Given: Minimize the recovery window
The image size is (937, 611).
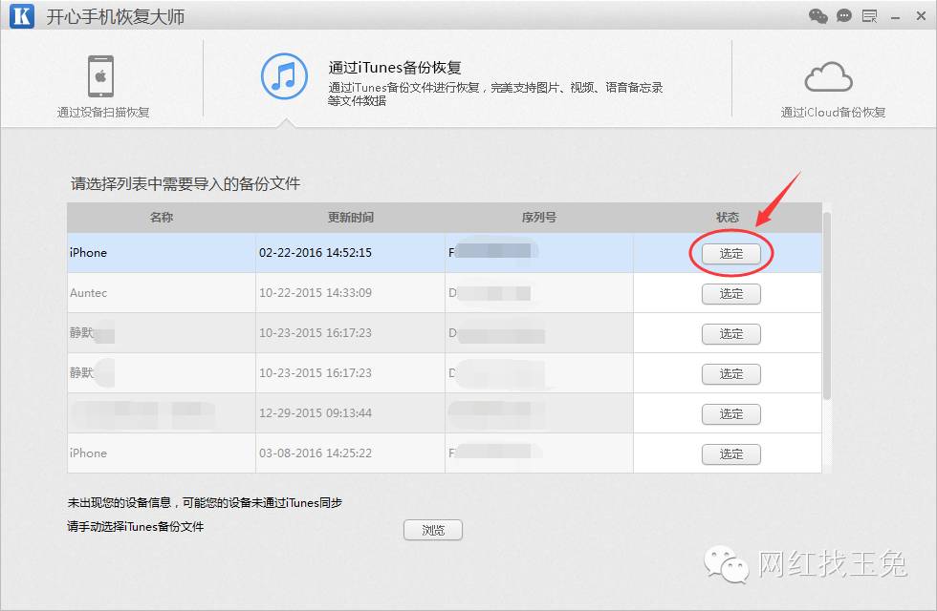Looking at the screenshot, I should click(895, 18).
